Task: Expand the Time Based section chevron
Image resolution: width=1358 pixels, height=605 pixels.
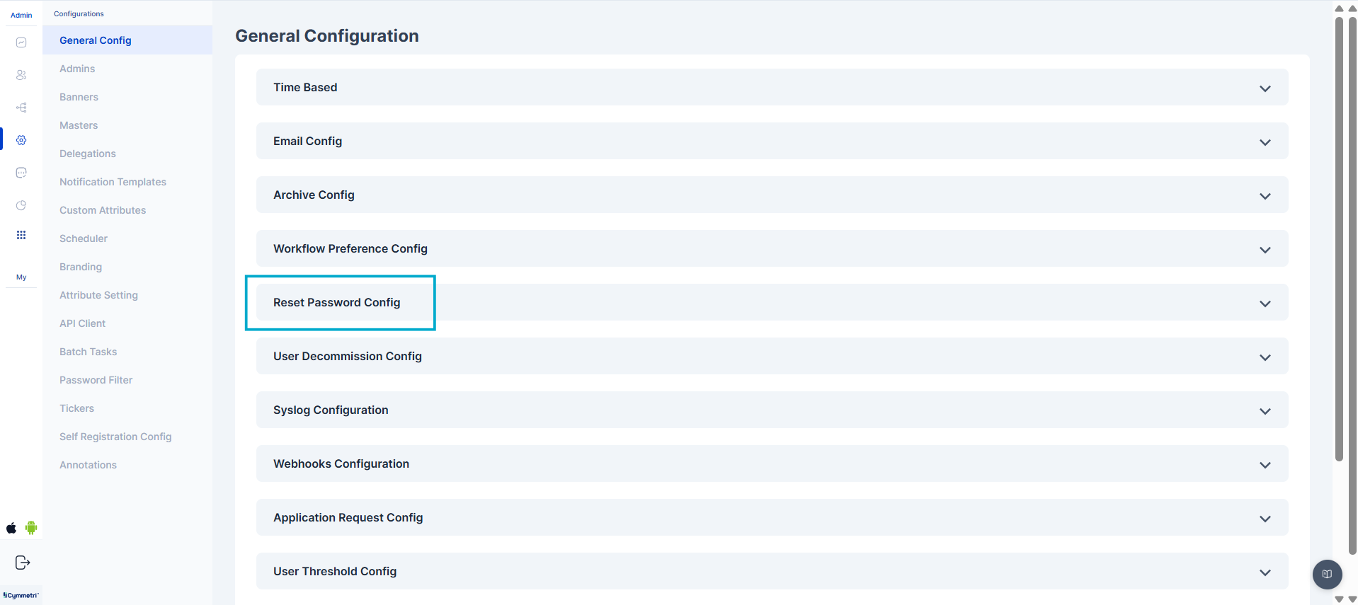Action: coord(1265,88)
